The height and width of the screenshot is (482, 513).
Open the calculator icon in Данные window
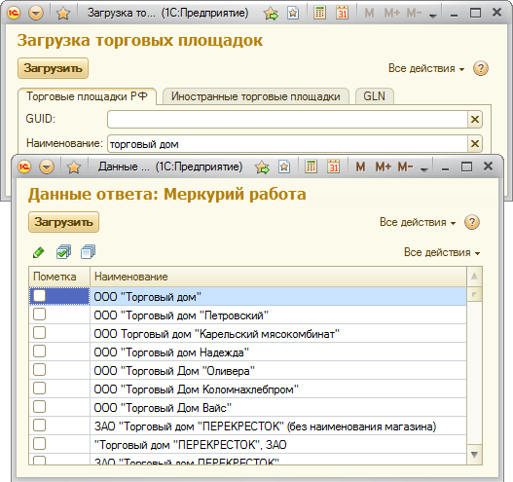click(x=311, y=167)
